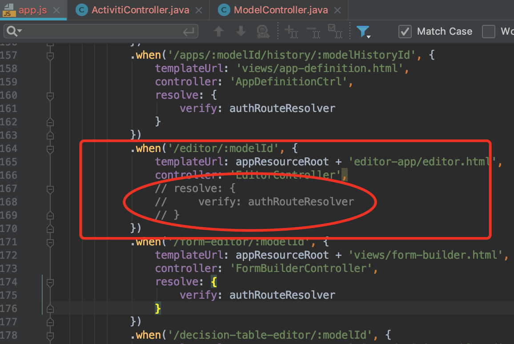This screenshot has height=344, width=514.
Task: Collapse the /editor route block at line 164
Action: (50, 149)
